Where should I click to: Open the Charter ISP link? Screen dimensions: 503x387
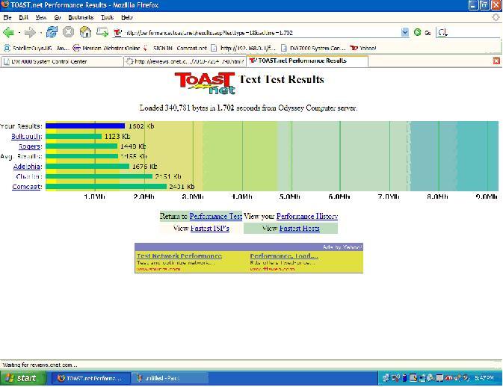pos(28,176)
